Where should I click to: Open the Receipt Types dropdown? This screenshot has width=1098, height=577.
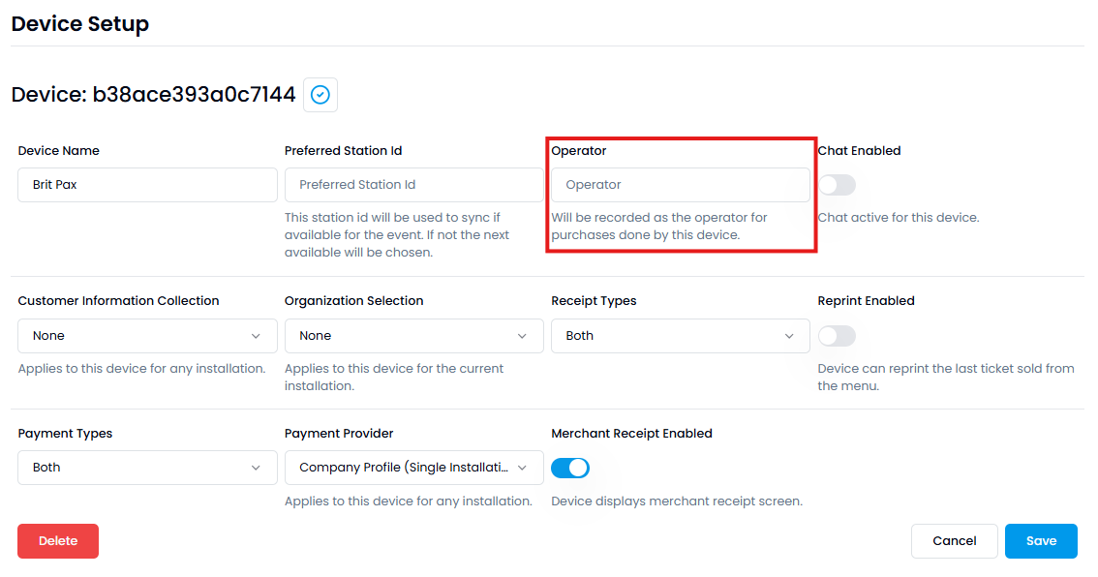(680, 336)
